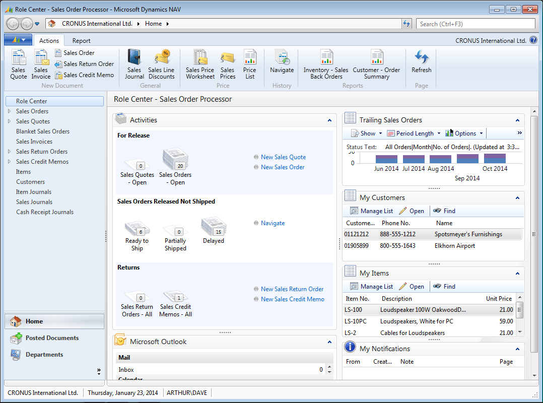Screen dimensions: 543x403
Task: Expand the Sales Quotes tree node
Action: (10, 121)
